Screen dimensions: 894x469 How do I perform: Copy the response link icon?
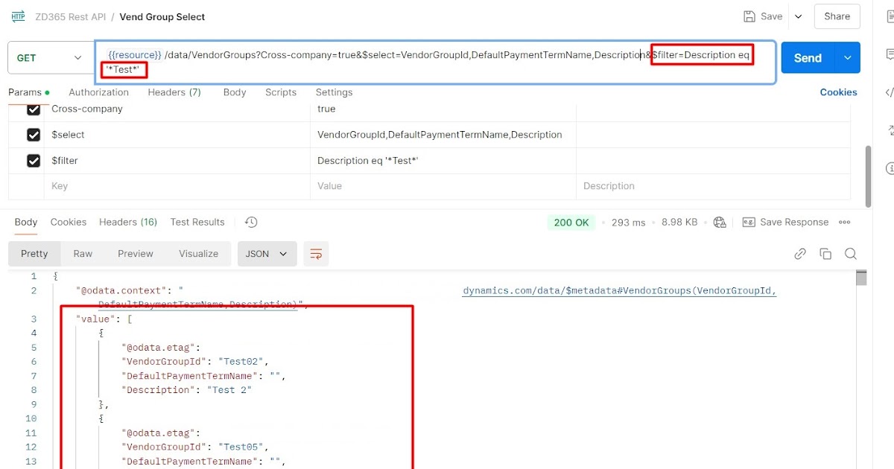pyautogui.click(x=800, y=254)
